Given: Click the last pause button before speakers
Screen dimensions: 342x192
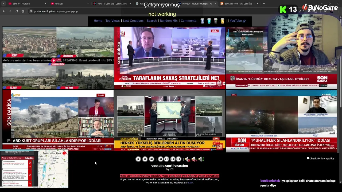Looking at the screenshot, I should 178,159.
